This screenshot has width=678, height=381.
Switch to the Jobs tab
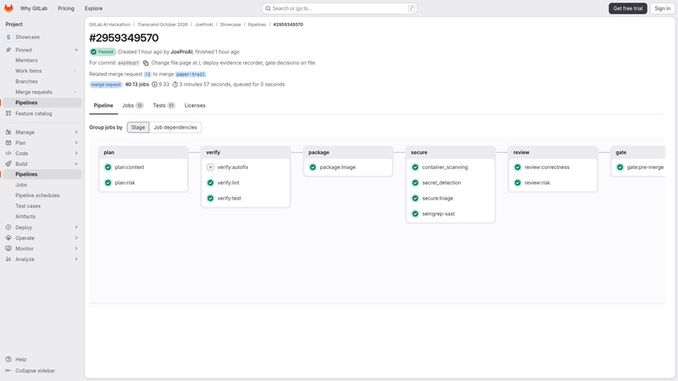coord(133,105)
